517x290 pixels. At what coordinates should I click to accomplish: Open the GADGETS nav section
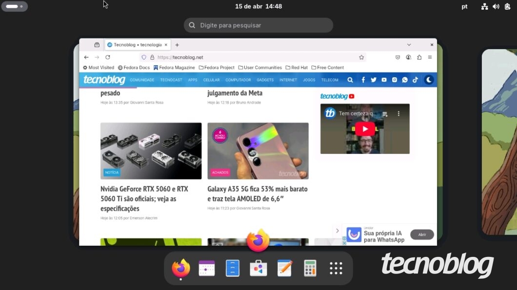pos(265,80)
